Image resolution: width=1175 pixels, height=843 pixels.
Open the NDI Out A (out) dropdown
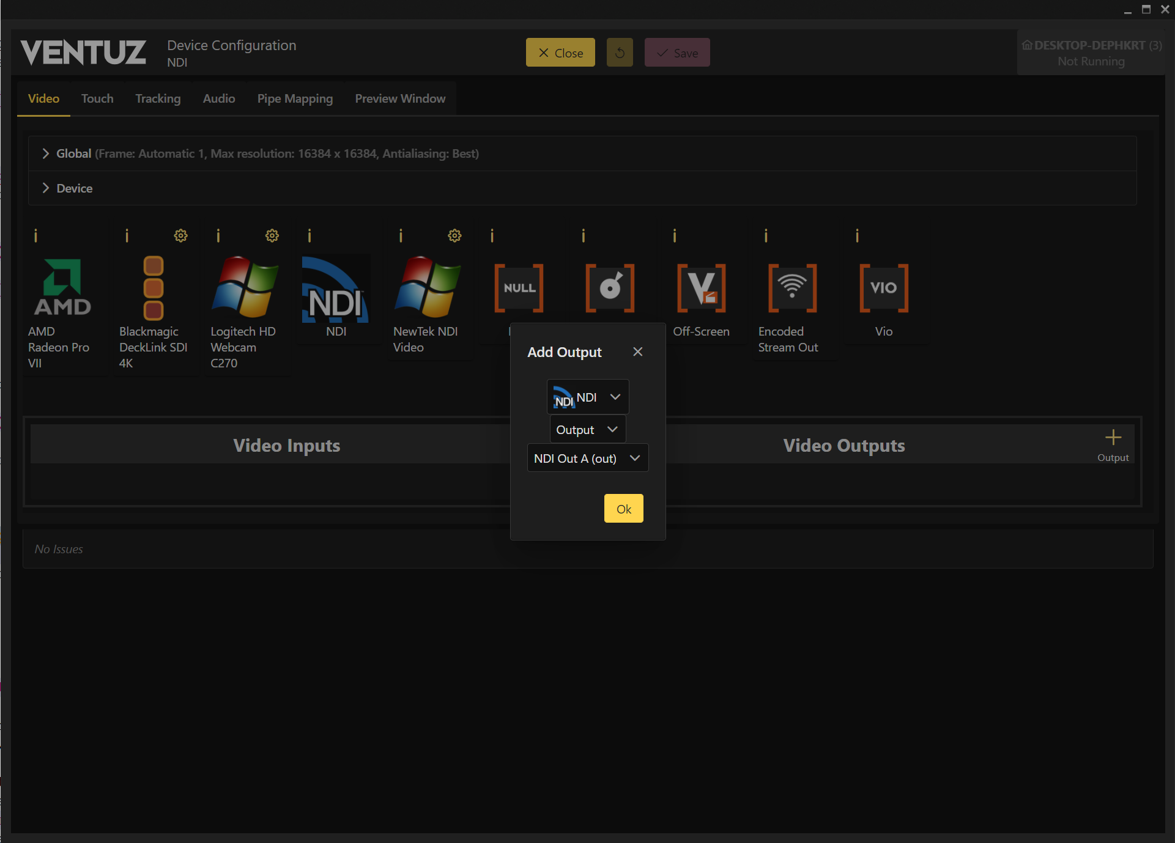point(587,458)
